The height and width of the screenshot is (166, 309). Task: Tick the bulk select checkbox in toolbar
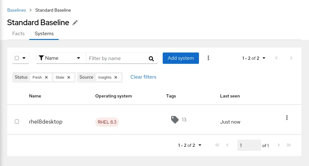click(17, 58)
